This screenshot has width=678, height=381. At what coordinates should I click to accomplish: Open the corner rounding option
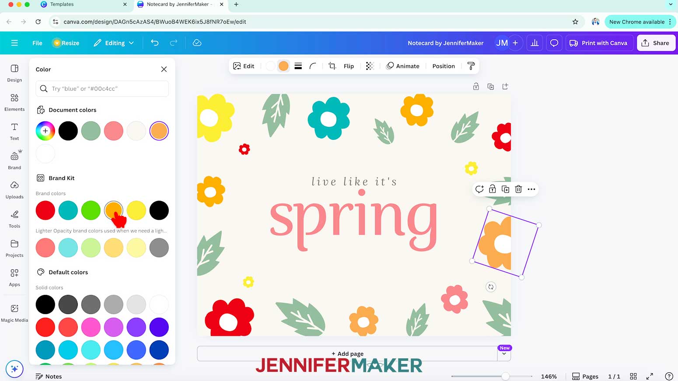[313, 66]
